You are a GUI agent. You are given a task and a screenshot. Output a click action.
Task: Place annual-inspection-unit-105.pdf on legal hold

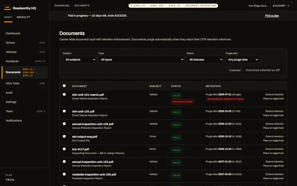click(273, 128)
